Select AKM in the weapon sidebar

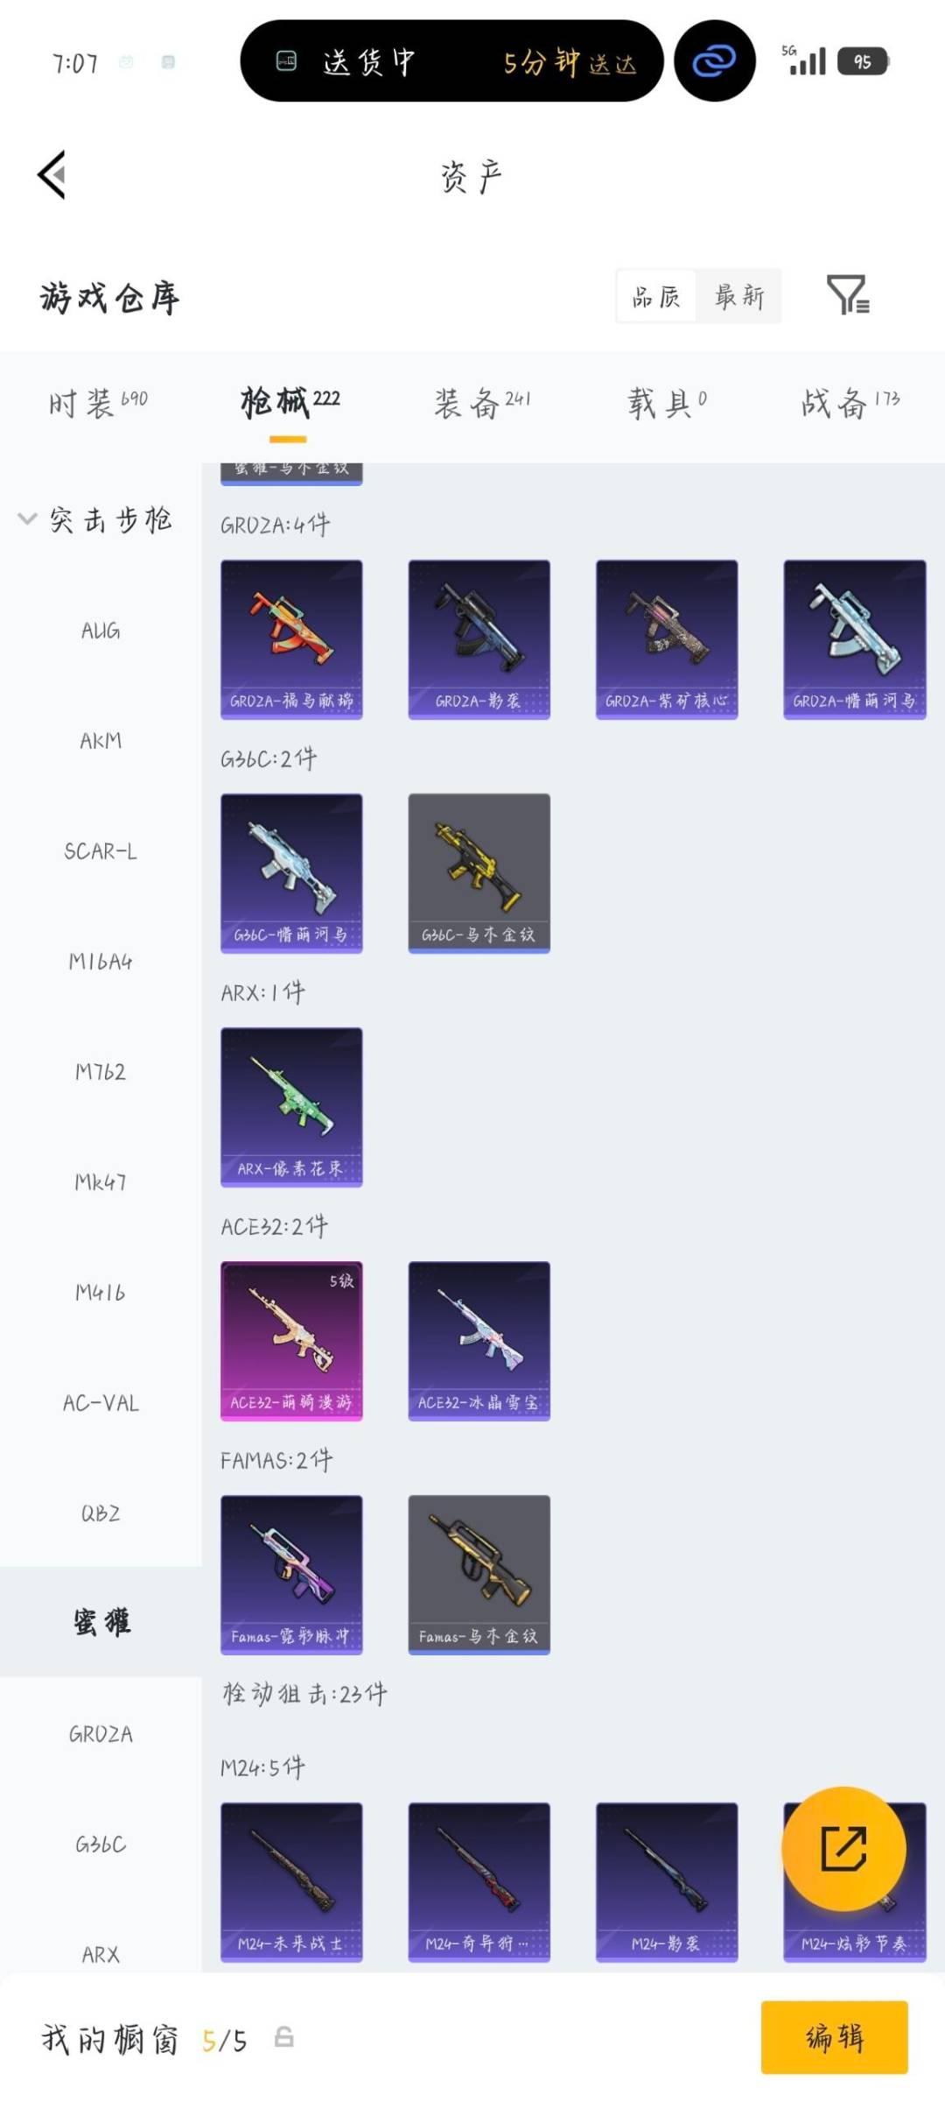click(x=101, y=741)
